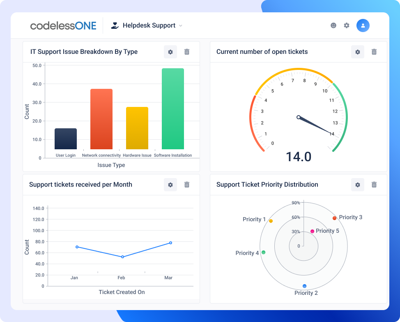
Task: Click the Helpdesk Support hand-heart icon
Action: tap(115, 25)
